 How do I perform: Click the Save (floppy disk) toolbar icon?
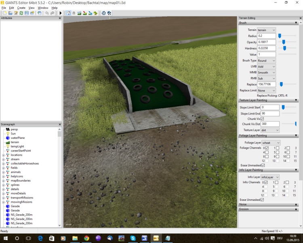click(27, 13)
